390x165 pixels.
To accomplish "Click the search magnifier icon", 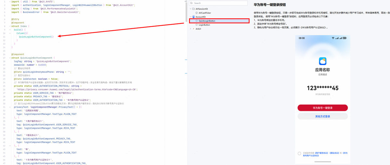I will click(x=192, y=3).
